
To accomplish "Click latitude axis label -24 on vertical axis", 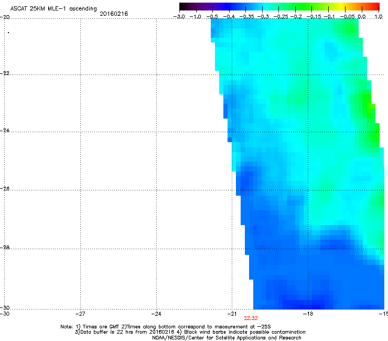I will pos(5,131).
